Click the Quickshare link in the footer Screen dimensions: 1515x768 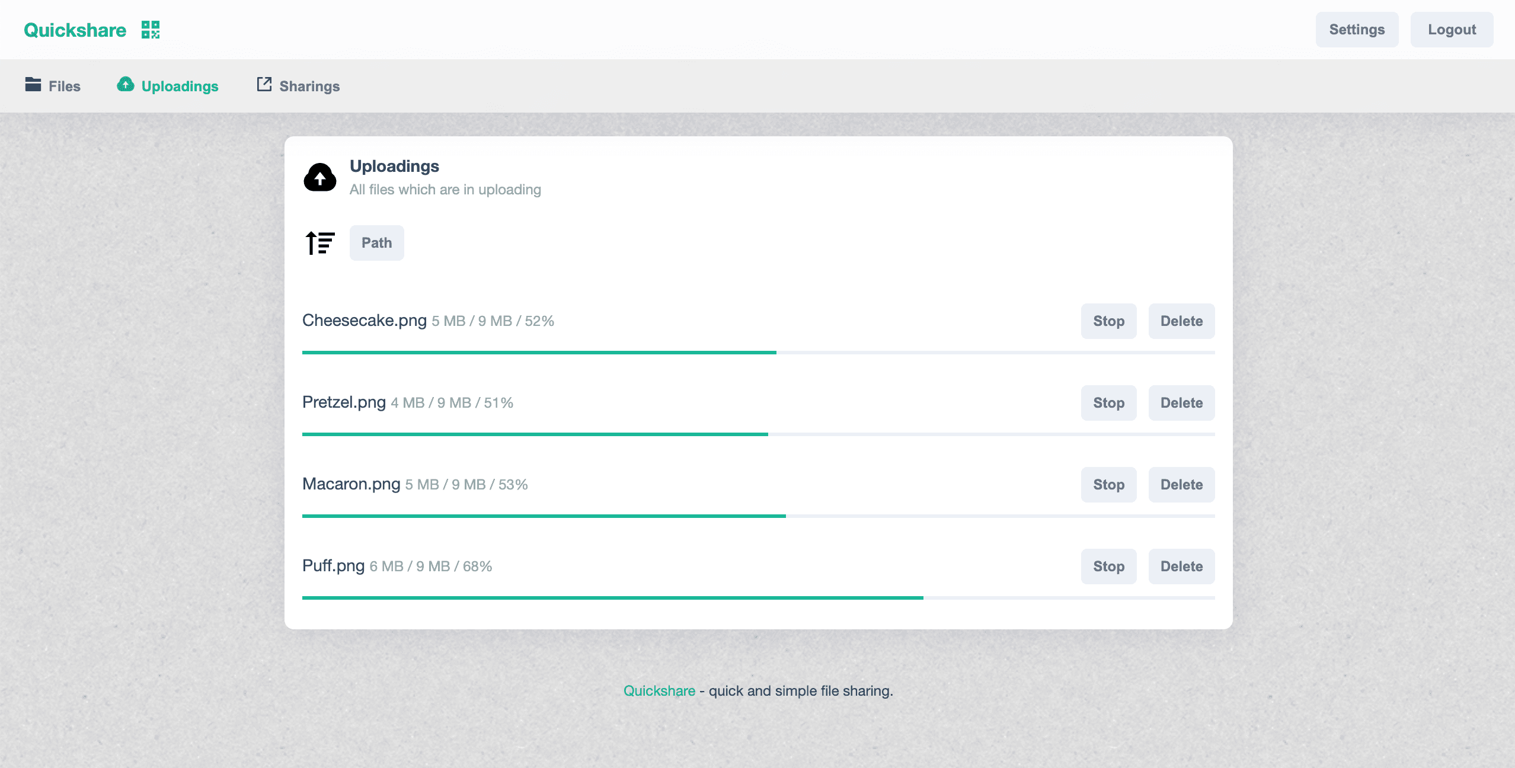[659, 691]
